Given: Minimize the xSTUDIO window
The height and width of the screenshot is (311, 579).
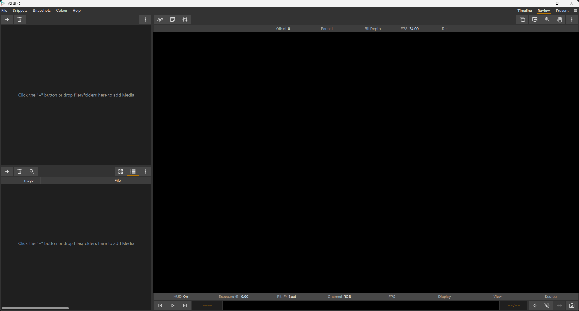Looking at the screenshot, I should 544,3.
